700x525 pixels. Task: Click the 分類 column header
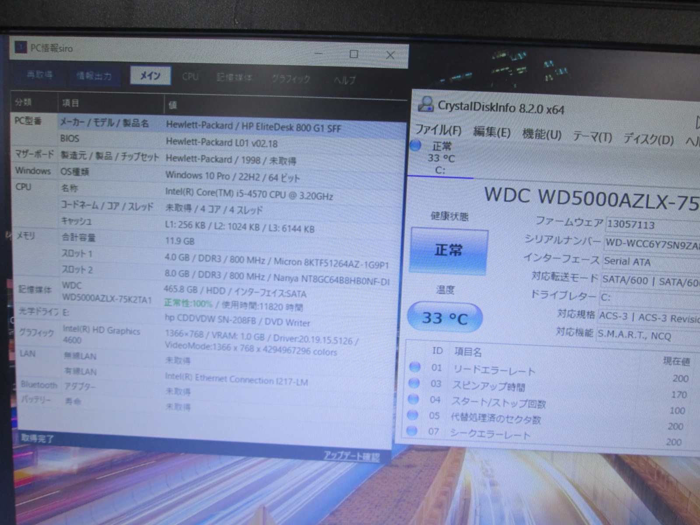point(23,102)
